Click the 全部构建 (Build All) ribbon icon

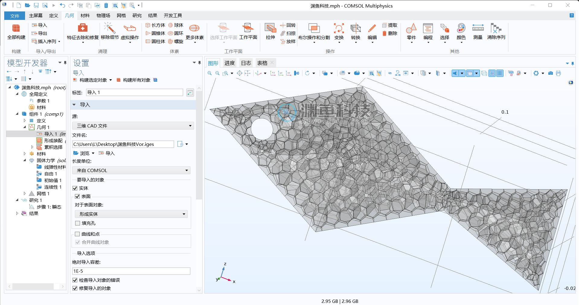click(x=16, y=32)
